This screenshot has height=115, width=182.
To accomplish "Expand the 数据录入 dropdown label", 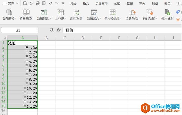I will click(x=94, y=18).
